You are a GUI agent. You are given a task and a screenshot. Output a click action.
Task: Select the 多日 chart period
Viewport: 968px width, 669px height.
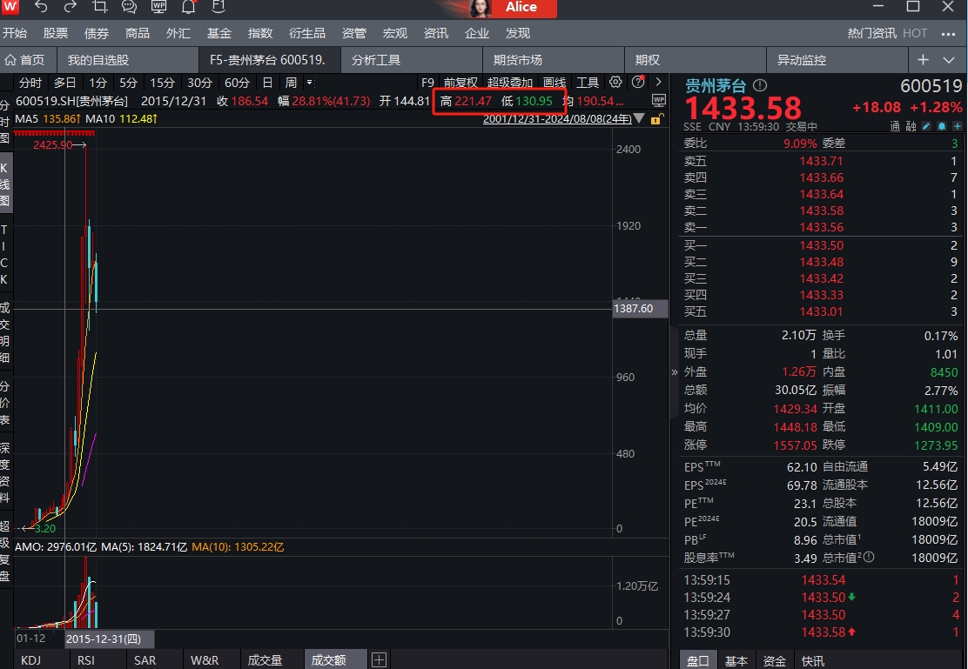pyautogui.click(x=64, y=83)
